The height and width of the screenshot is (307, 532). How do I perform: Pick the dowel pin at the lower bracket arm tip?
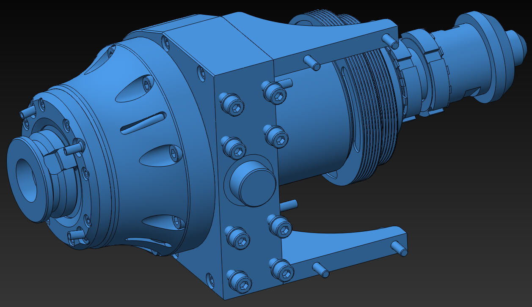coord(400,247)
